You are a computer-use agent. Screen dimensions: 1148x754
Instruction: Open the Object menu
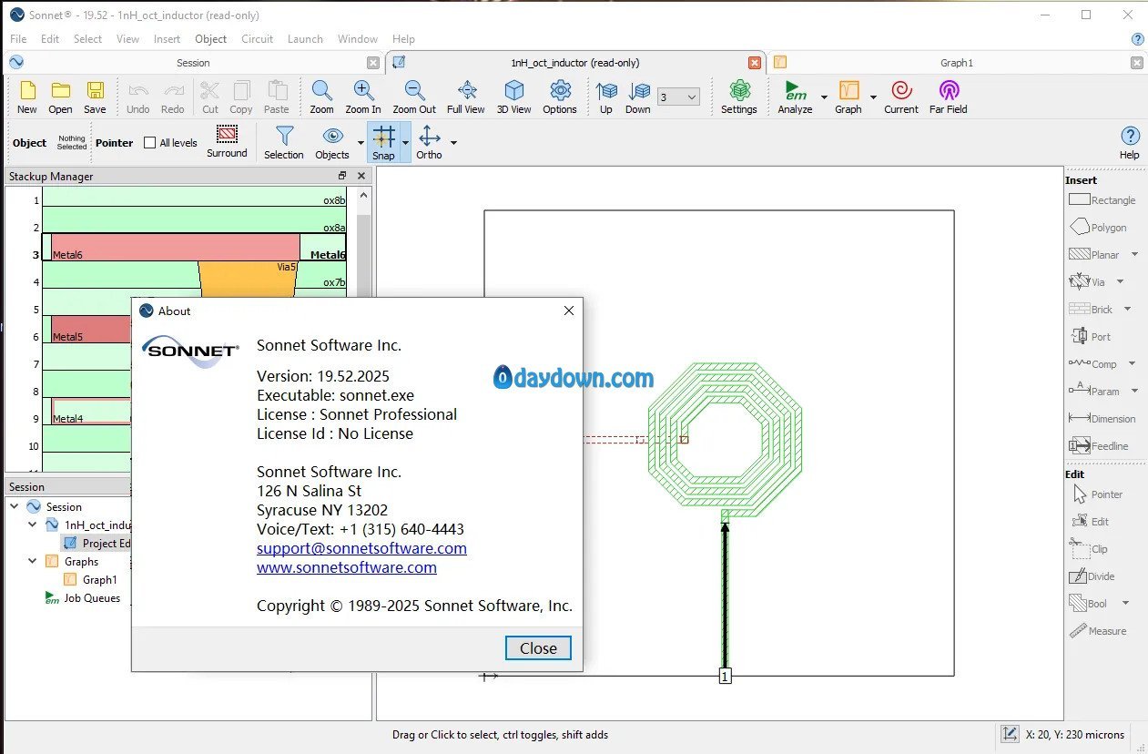[210, 39]
